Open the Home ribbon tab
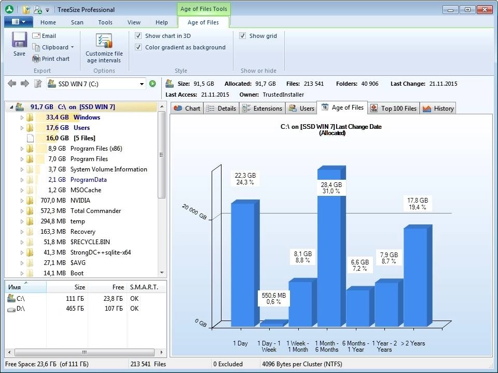Viewport: 498px width, 373px height. pyautogui.click(x=48, y=22)
